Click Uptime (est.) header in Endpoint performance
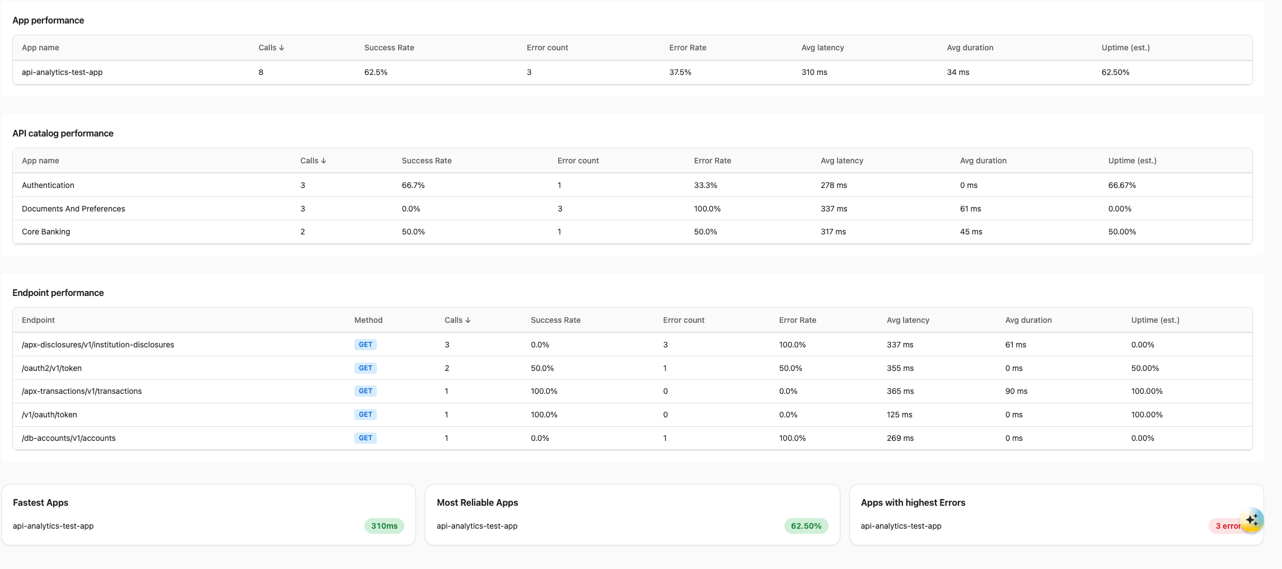1282x569 pixels. tap(1155, 320)
